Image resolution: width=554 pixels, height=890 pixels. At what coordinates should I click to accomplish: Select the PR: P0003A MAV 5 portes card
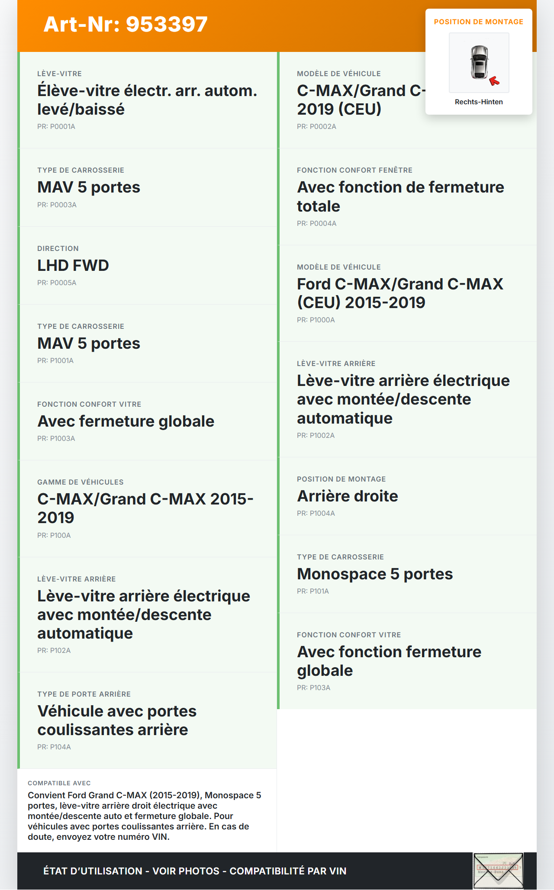[147, 187]
